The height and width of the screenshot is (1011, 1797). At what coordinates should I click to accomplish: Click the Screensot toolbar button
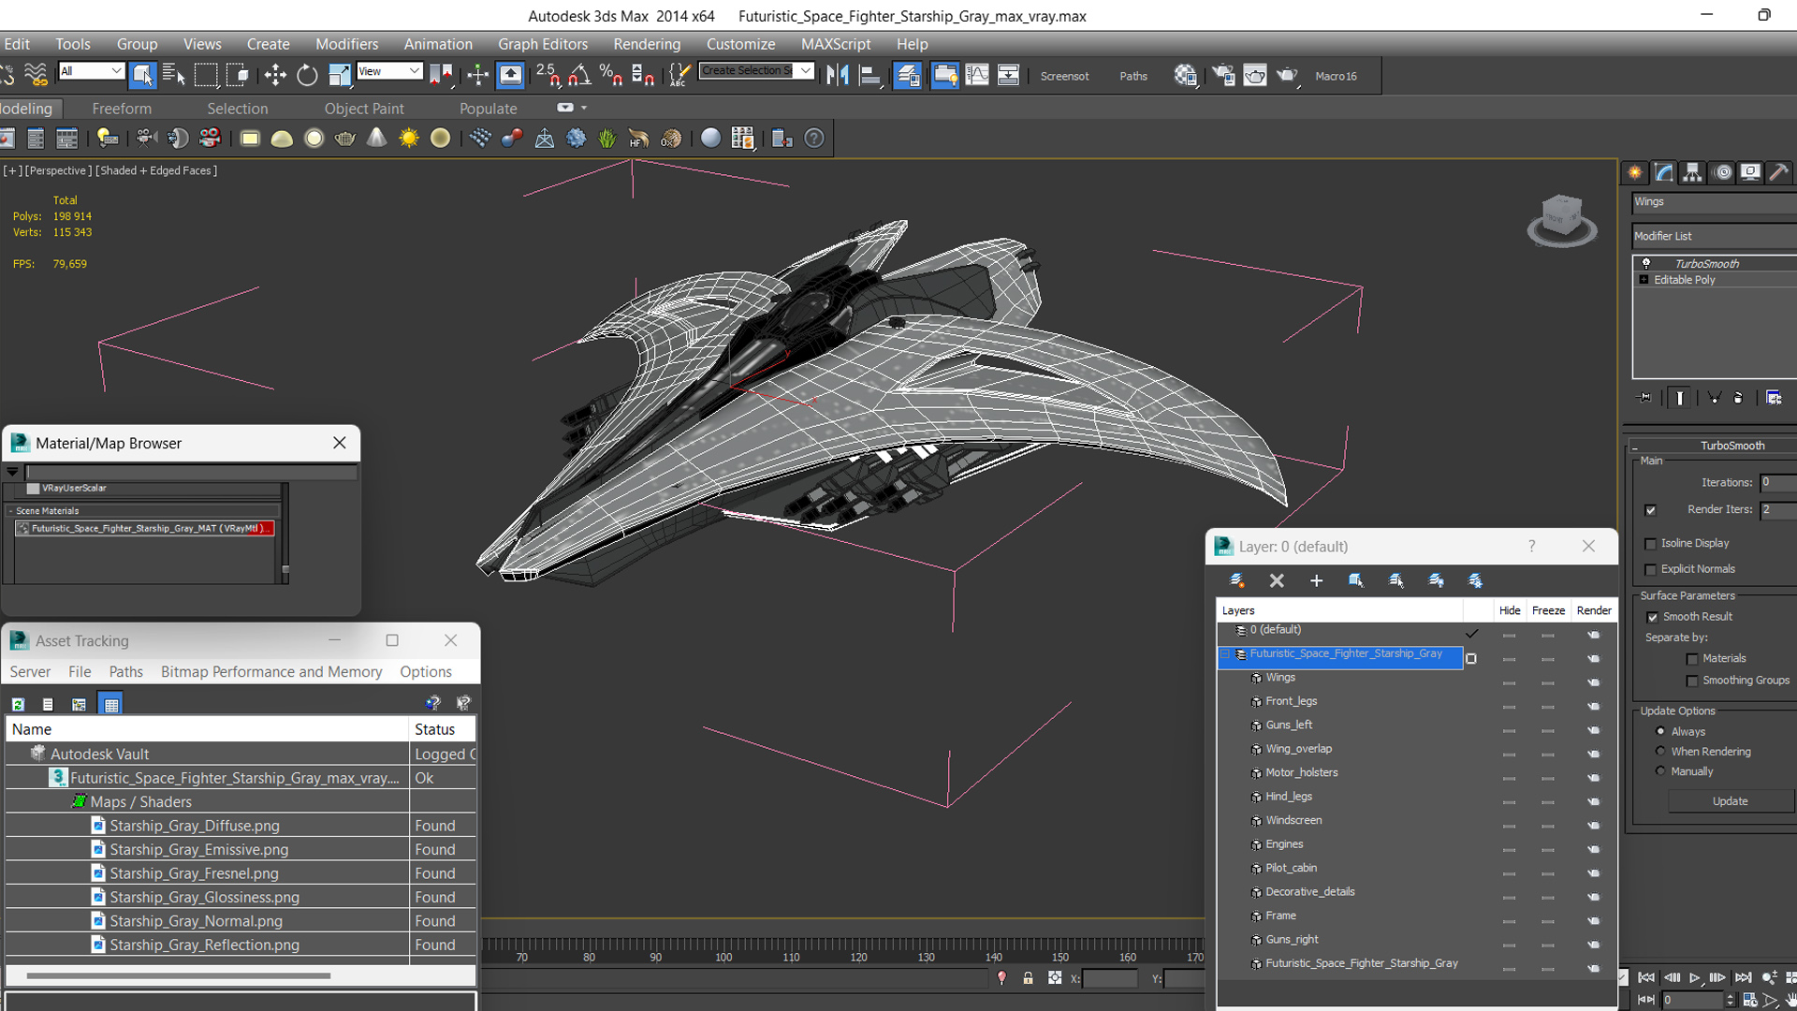coord(1064,76)
